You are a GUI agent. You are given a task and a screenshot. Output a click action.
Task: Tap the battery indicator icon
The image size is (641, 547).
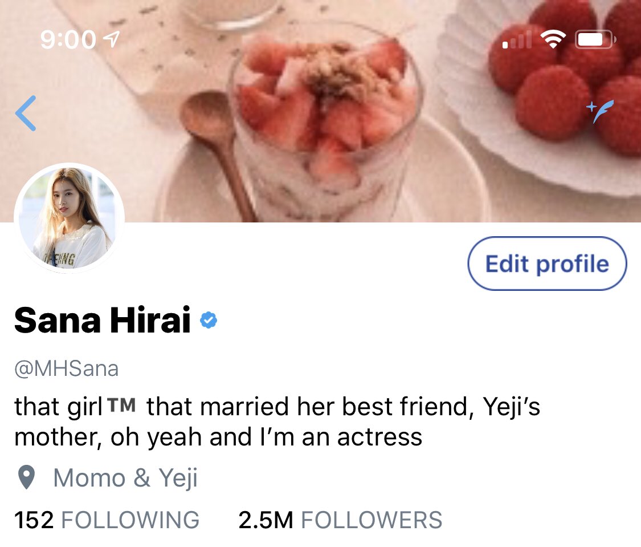[595, 40]
